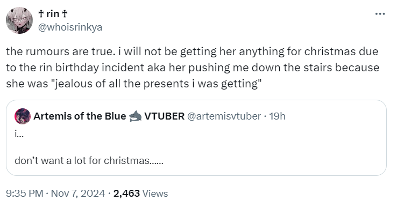Click the dagger symbol before rin's name
The width and height of the screenshot is (397, 208).
(41, 14)
